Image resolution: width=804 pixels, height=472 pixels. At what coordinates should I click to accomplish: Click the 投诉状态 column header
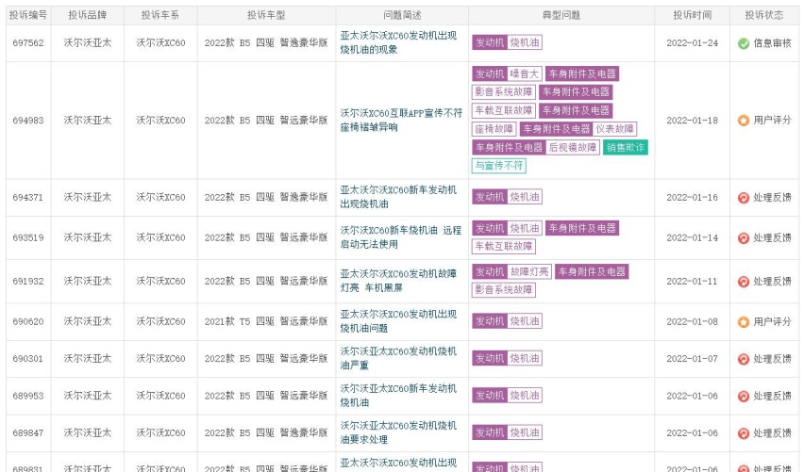pos(764,15)
